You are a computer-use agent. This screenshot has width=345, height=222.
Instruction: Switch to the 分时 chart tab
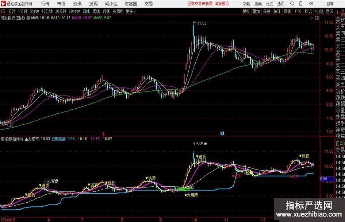tap(12, 11)
